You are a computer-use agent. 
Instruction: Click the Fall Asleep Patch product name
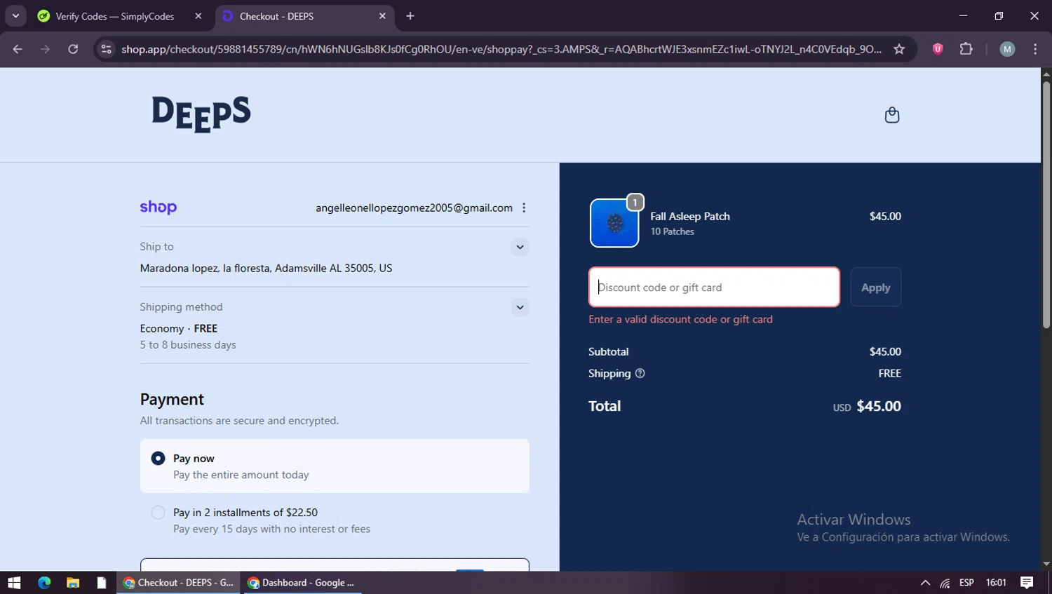click(x=690, y=216)
